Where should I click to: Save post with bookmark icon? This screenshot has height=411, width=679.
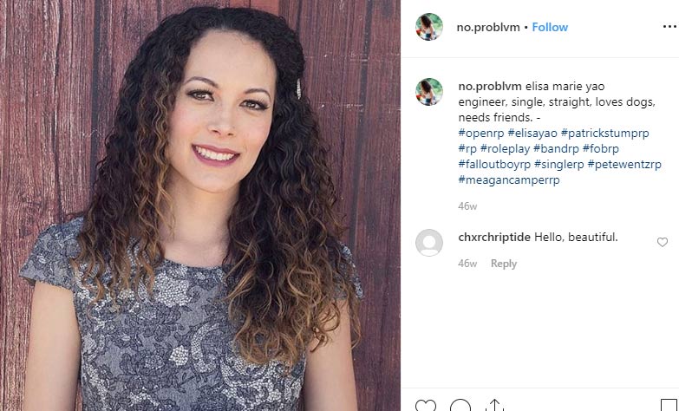pos(669,406)
